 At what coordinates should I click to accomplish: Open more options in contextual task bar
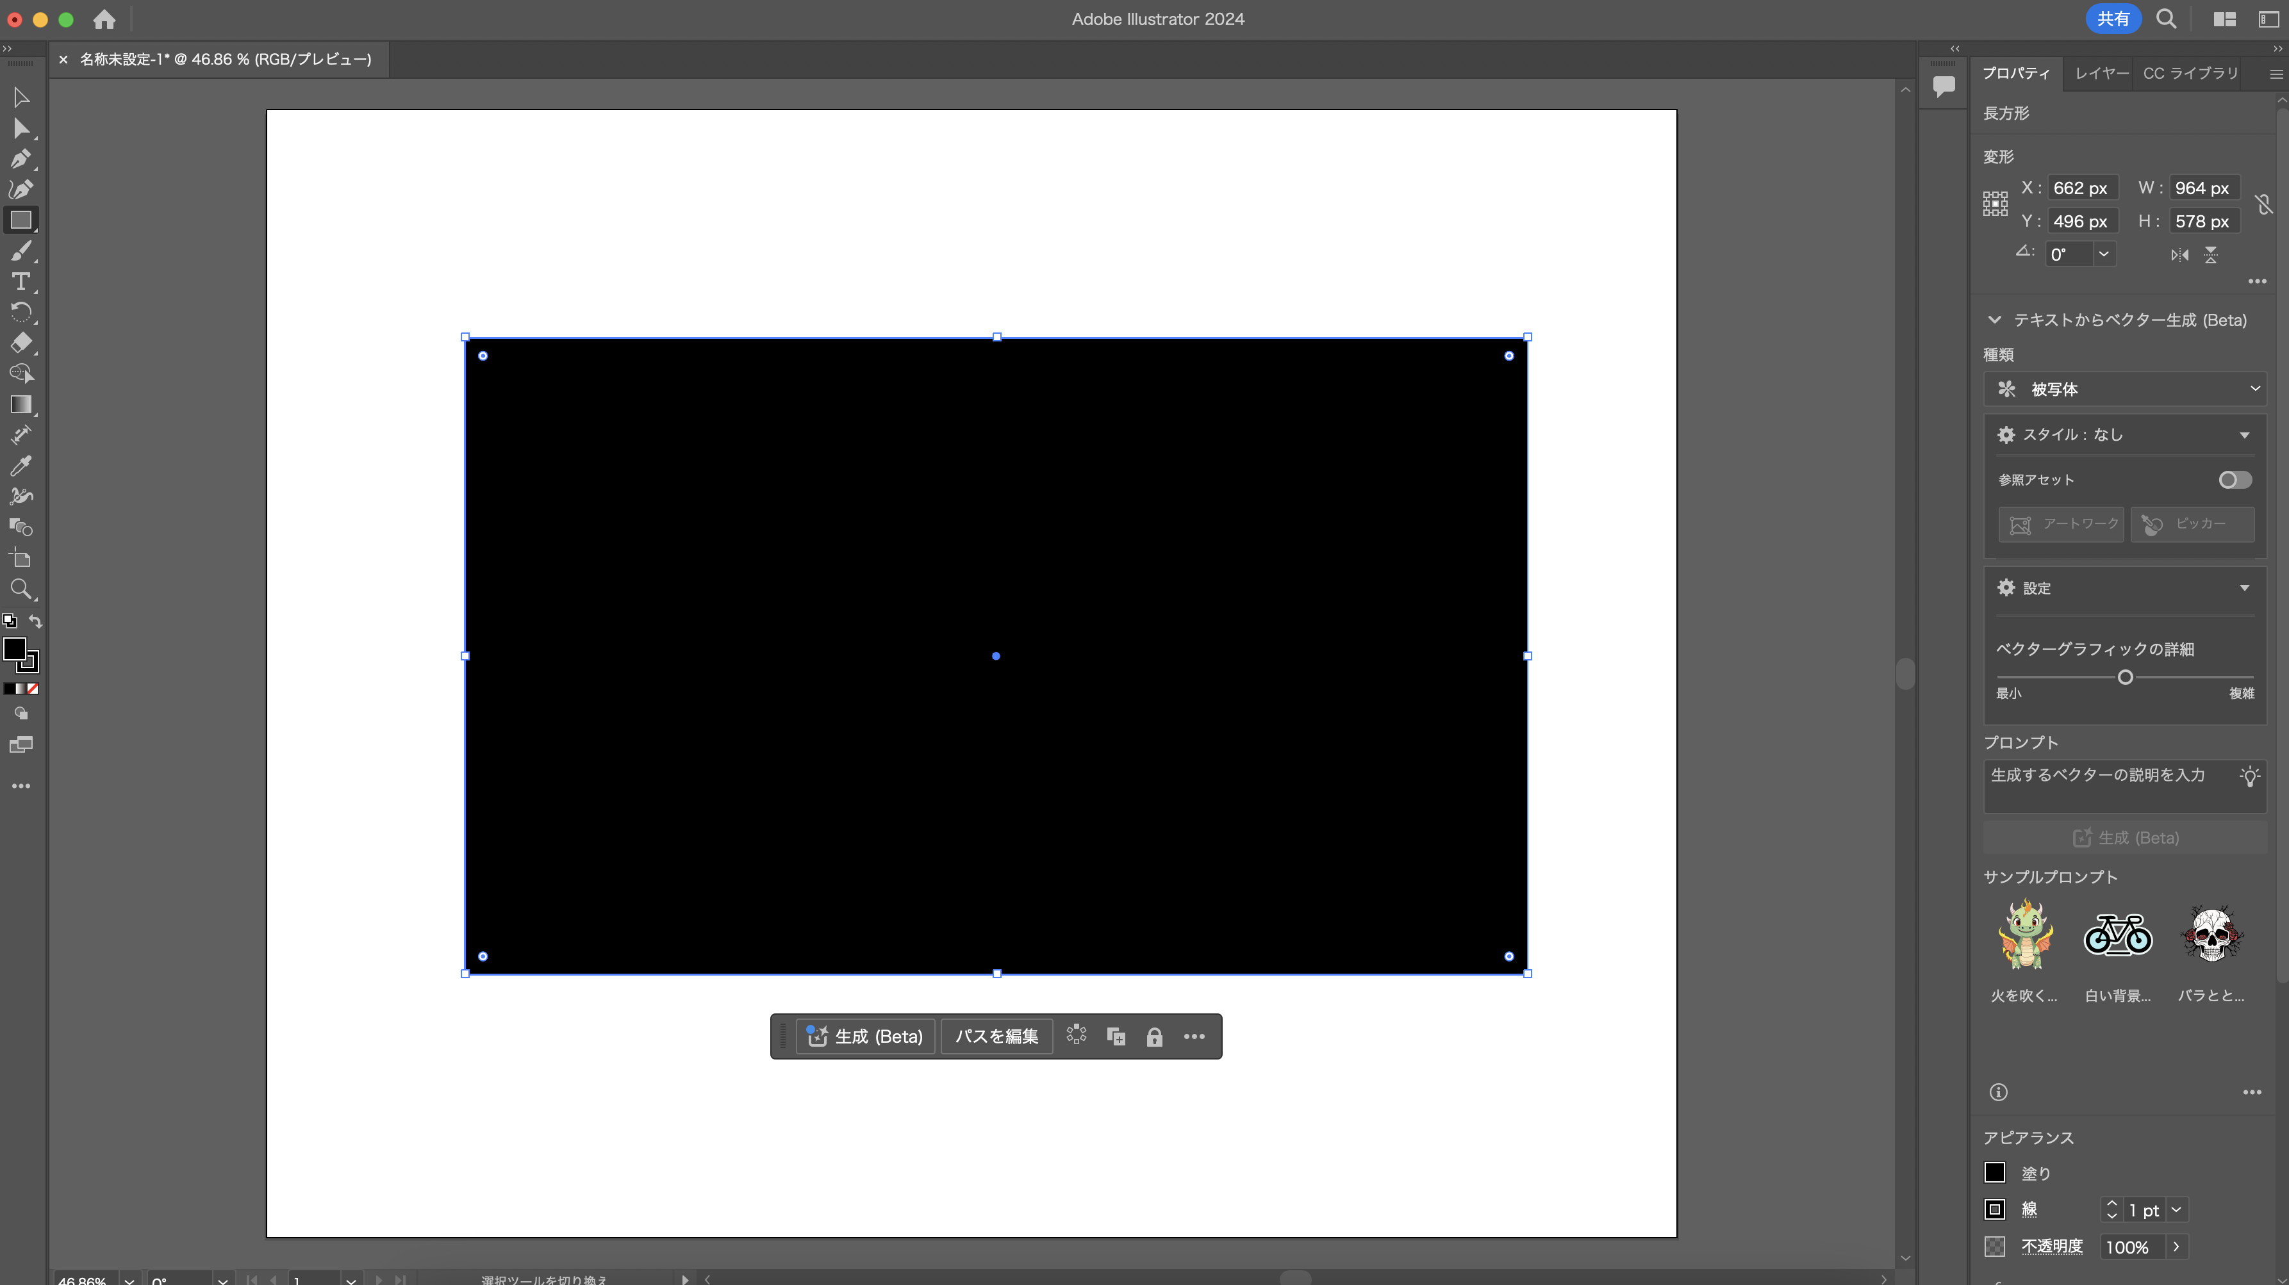1194,1036
